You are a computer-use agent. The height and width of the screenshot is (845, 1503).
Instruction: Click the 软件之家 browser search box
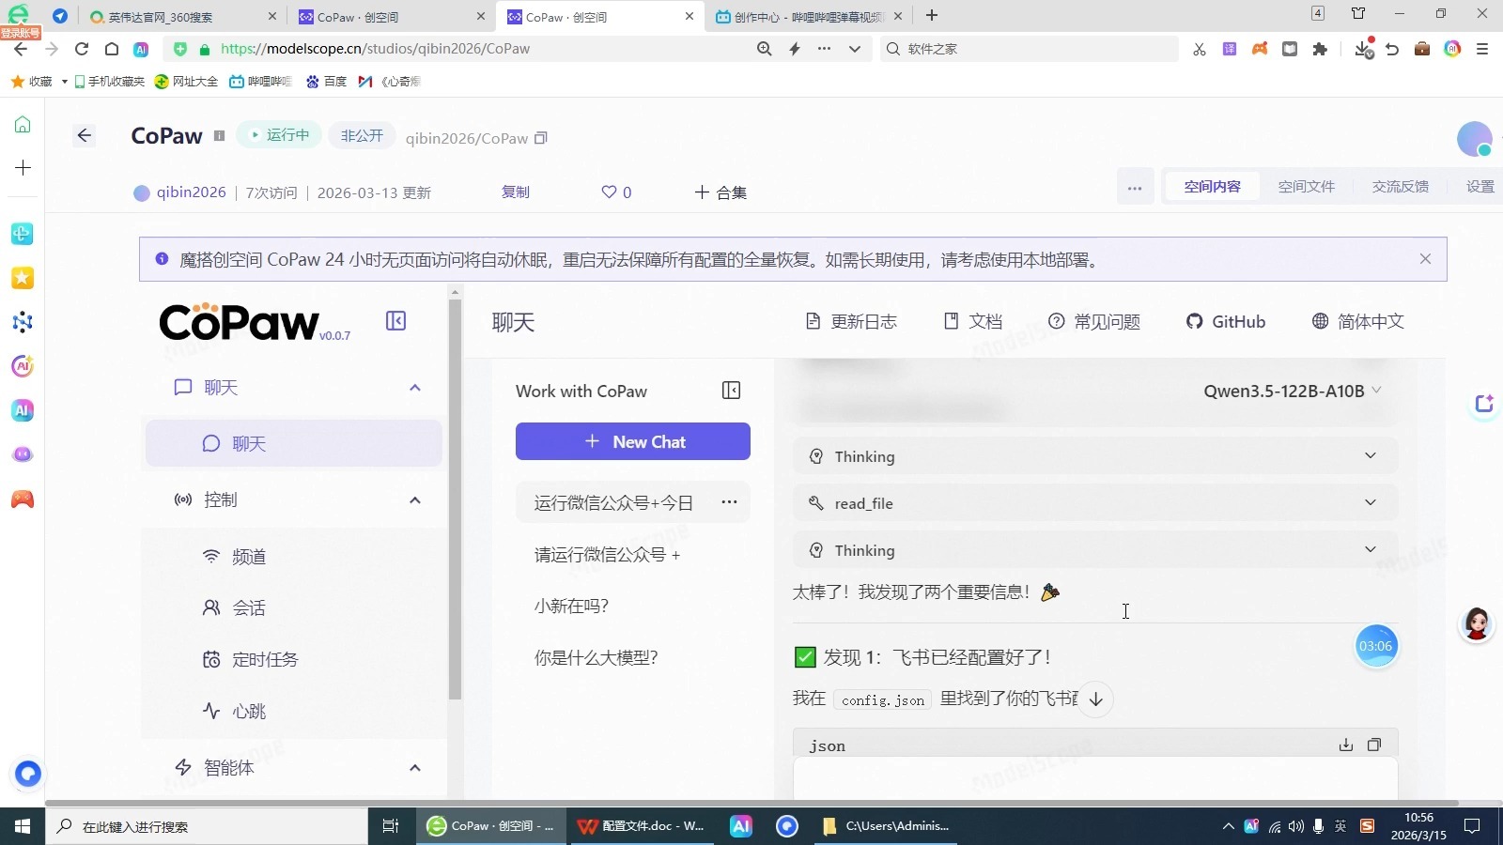tap(1030, 49)
